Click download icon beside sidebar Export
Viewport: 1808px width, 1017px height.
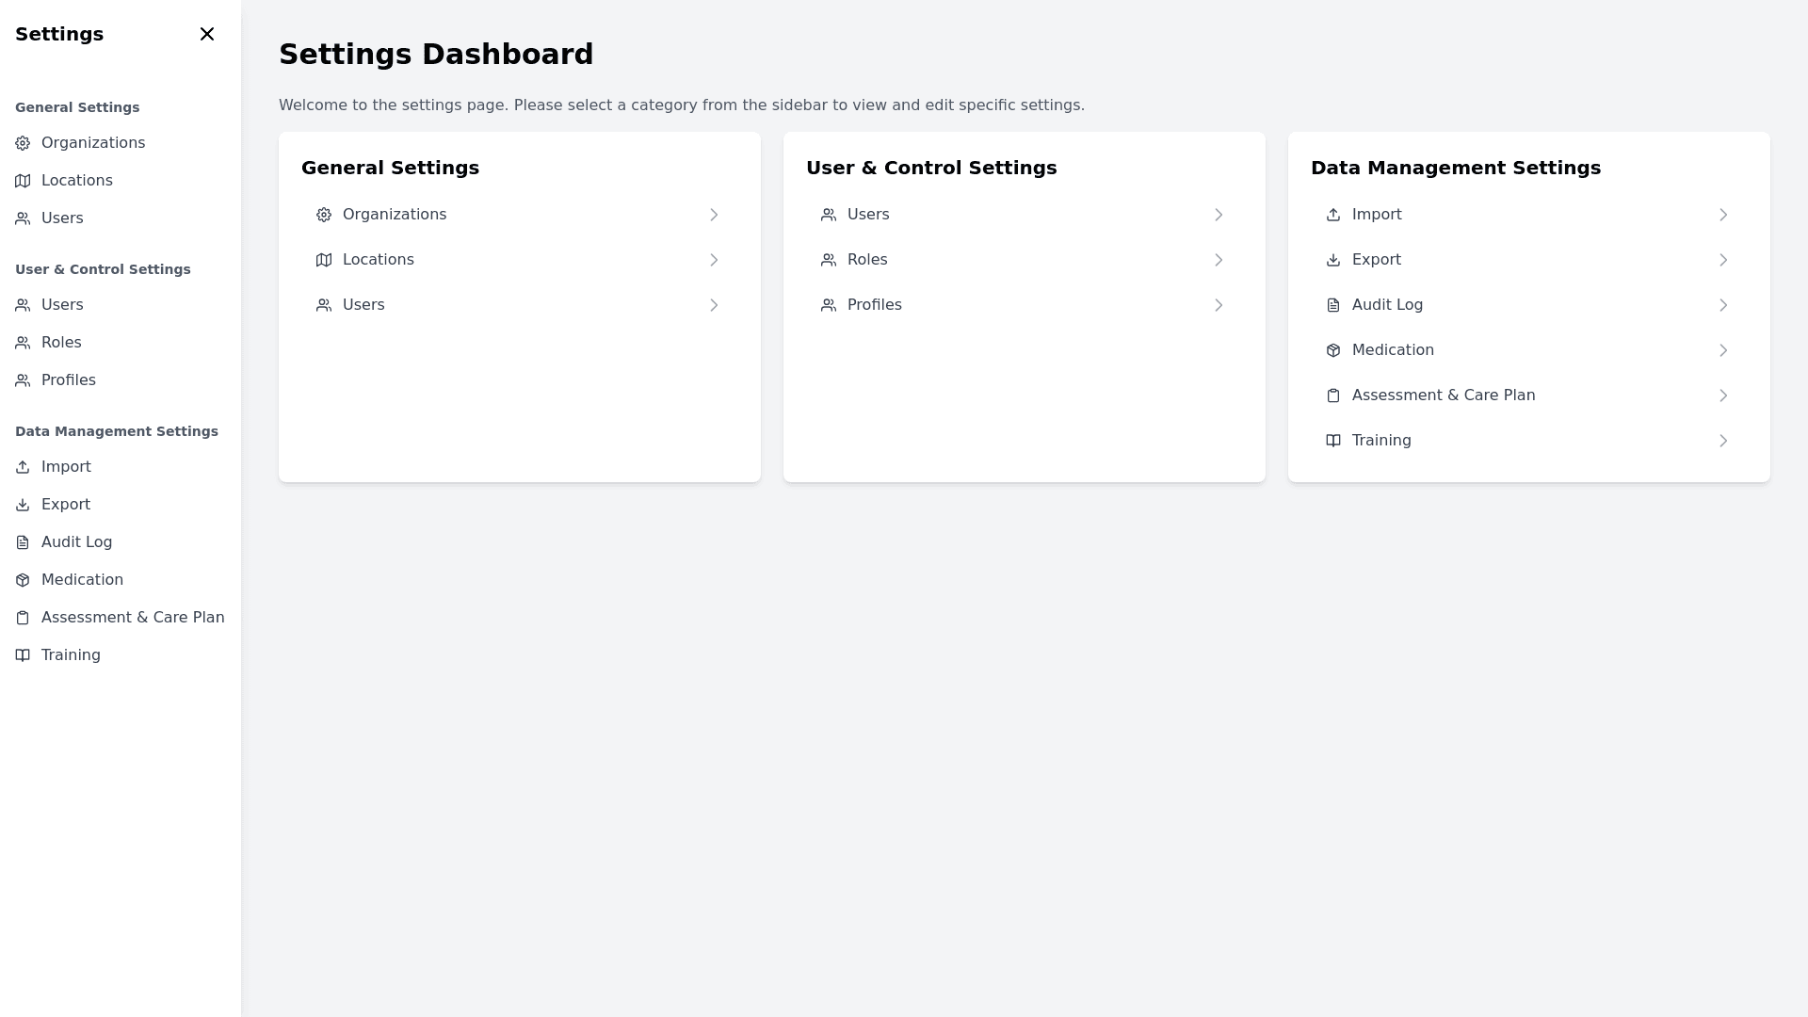click(x=23, y=505)
